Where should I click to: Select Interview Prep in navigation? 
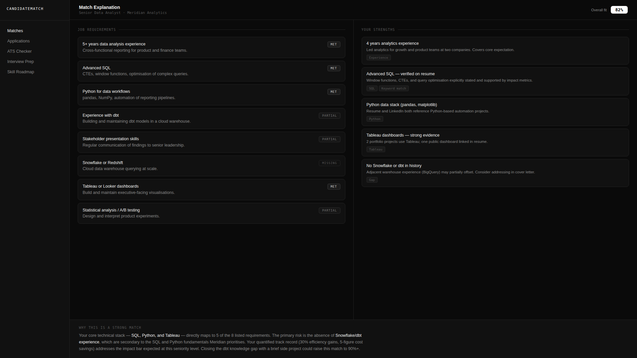(x=21, y=62)
